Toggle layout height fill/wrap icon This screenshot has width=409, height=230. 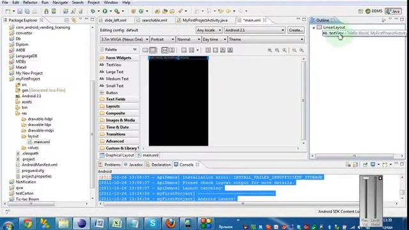click(172, 50)
